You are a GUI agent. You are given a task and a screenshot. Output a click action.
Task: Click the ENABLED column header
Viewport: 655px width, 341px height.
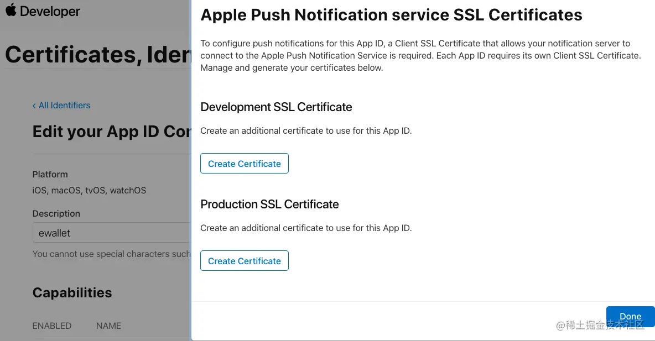pos(52,326)
